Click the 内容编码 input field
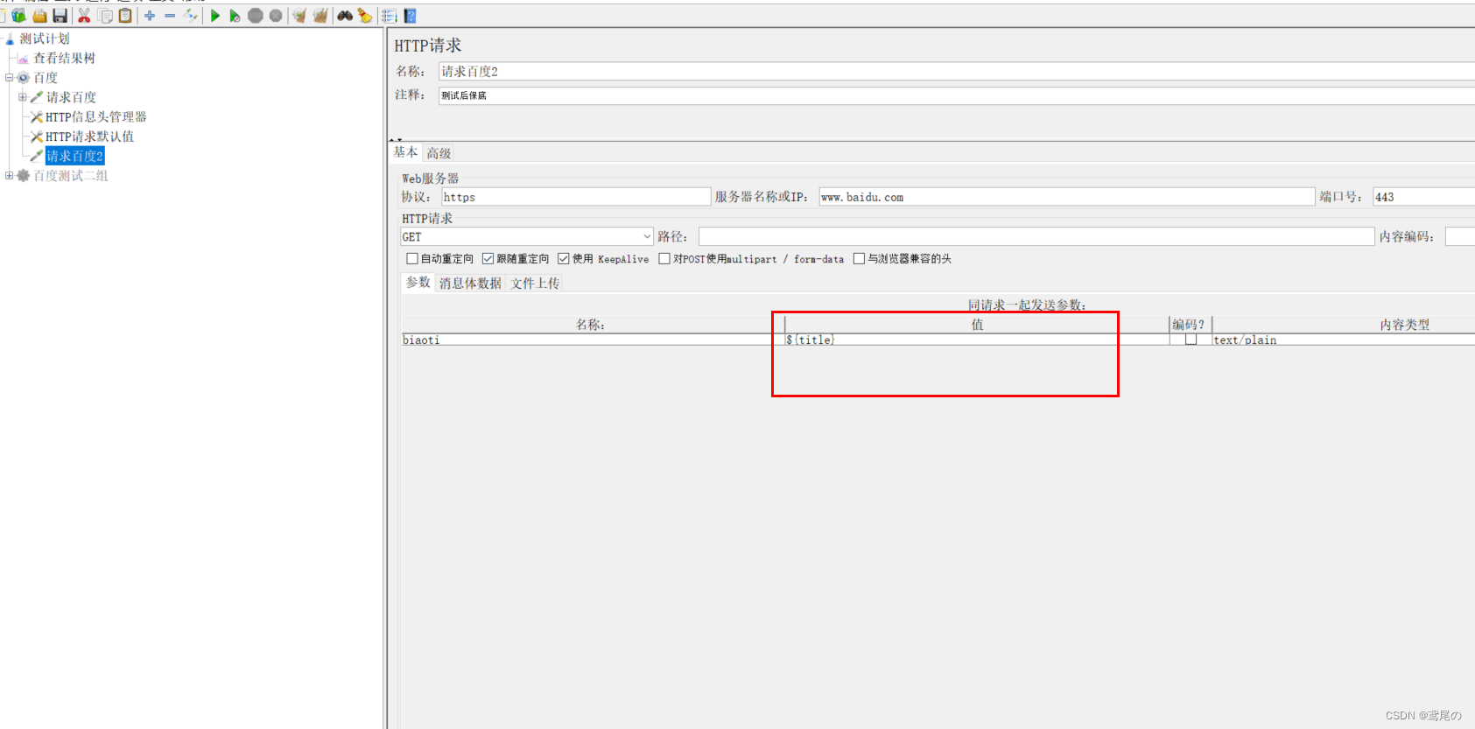The image size is (1475, 729). tap(1460, 236)
